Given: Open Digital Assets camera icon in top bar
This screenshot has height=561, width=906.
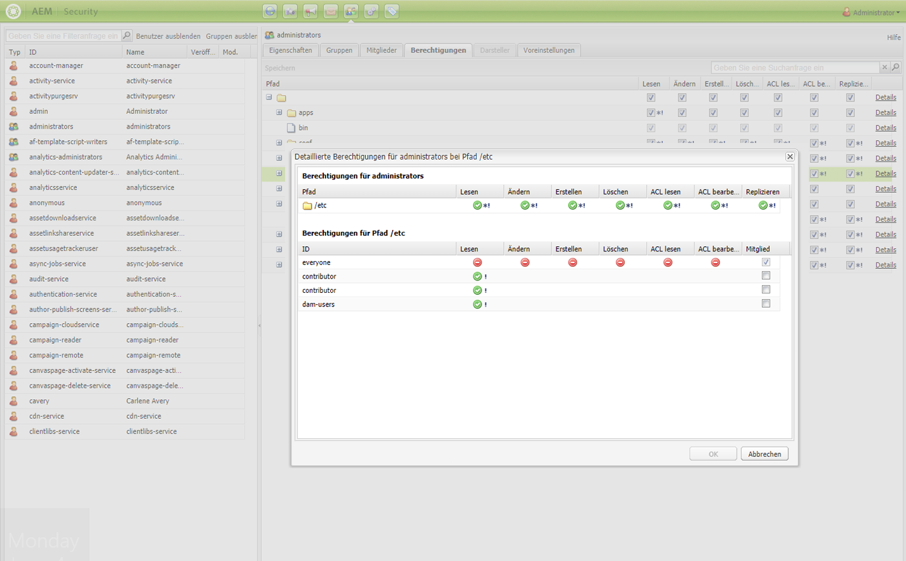Looking at the screenshot, I should (290, 11).
